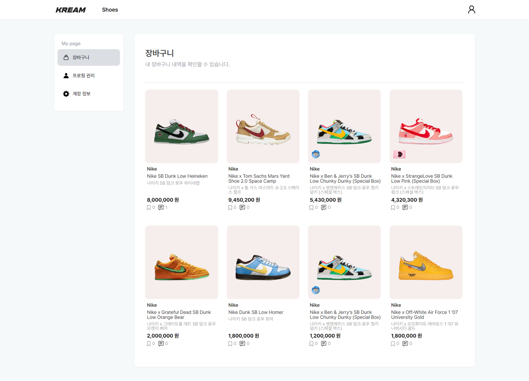Click Ben & Jerry's badge on 5,430,000 원 card
Screen dimensions: 529x381
tap(316, 154)
